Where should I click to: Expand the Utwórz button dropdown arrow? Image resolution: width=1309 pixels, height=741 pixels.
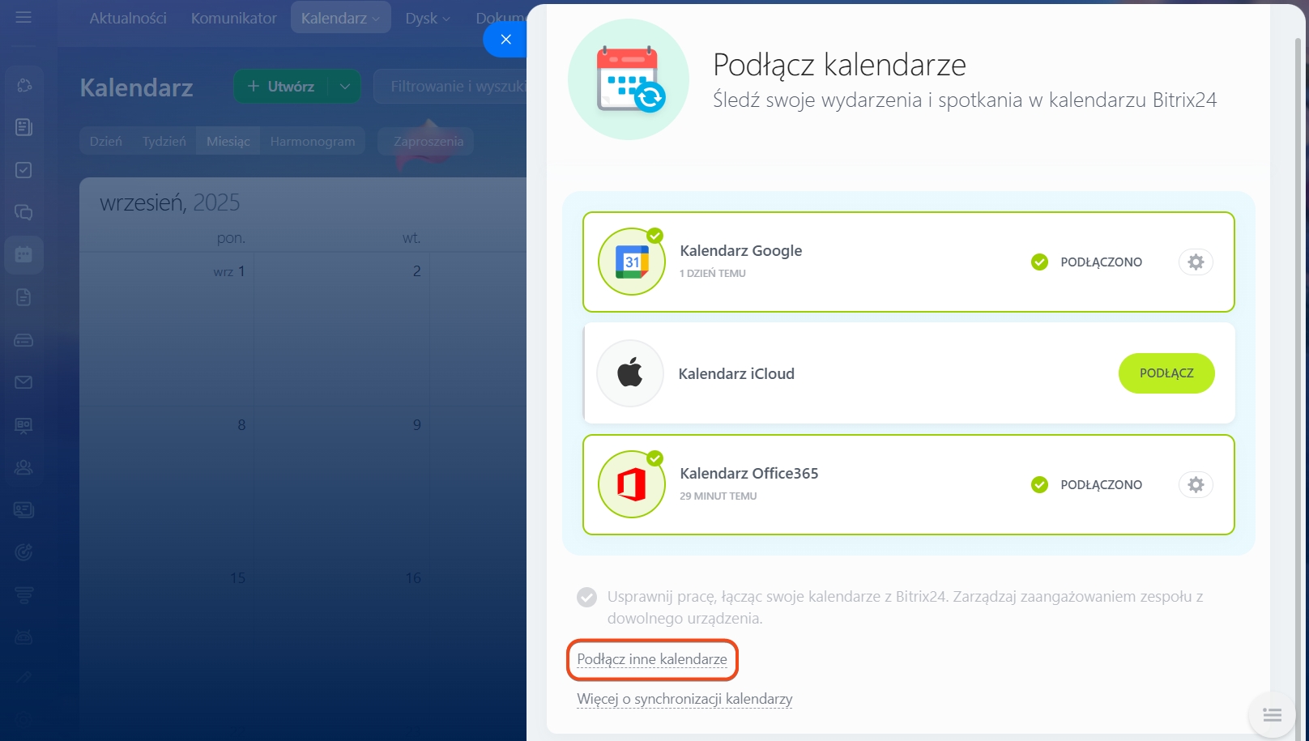point(344,87)
